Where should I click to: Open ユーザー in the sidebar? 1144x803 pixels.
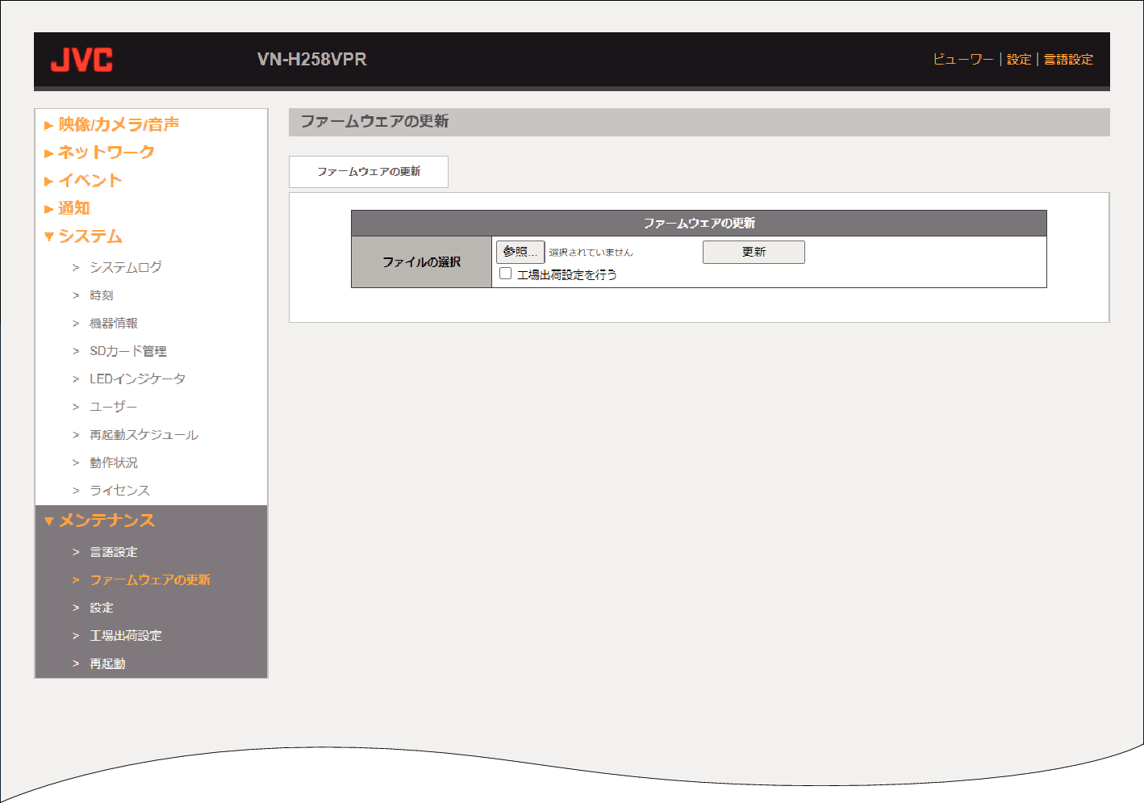[114, 407]
